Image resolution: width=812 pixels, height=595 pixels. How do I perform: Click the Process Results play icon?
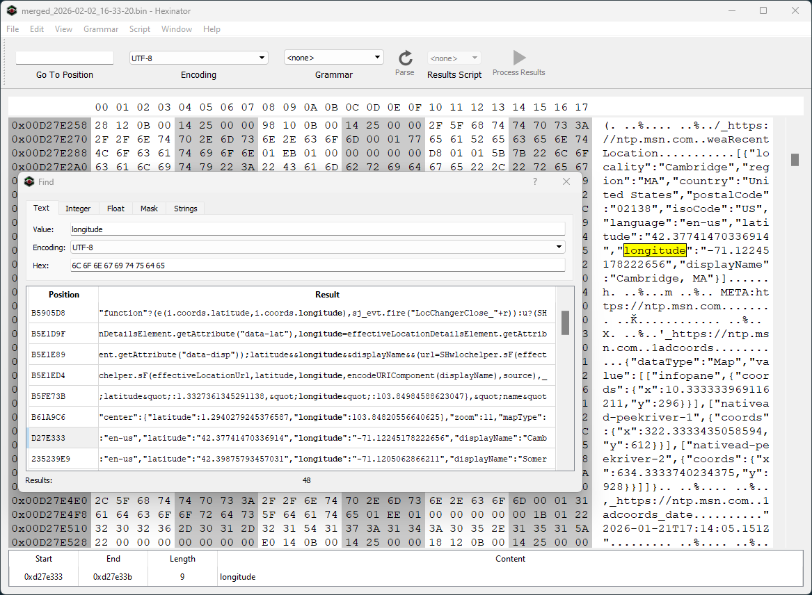519,58
